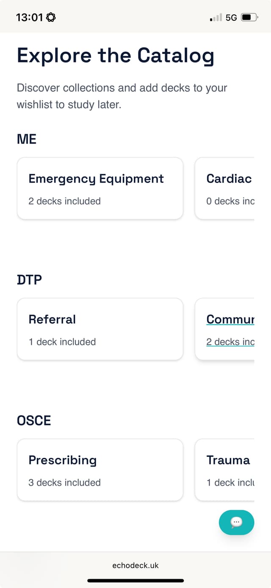The image size is (271, 588).
Task: Select the ME section heading
Action: point(27,139)
